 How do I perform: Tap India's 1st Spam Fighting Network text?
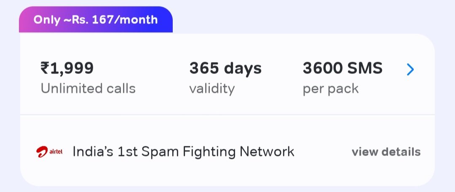(183, 152)
